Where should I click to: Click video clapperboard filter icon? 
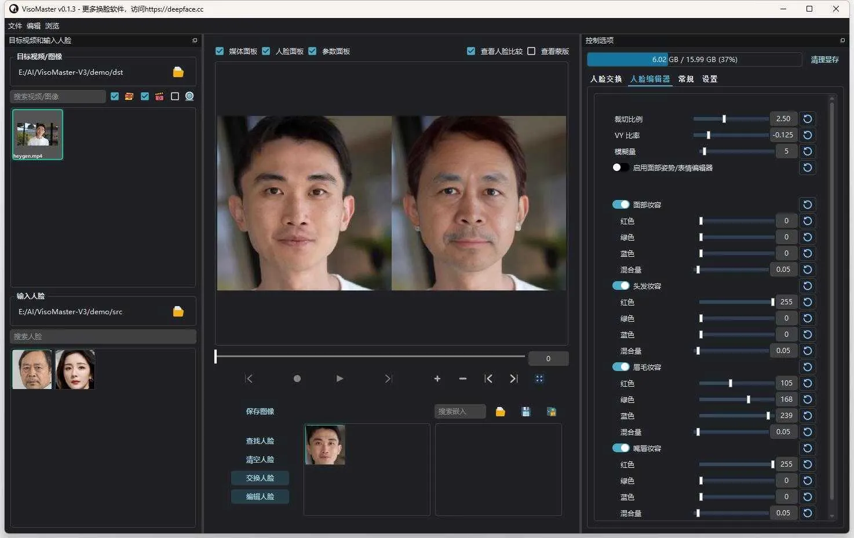pos(159,96)
